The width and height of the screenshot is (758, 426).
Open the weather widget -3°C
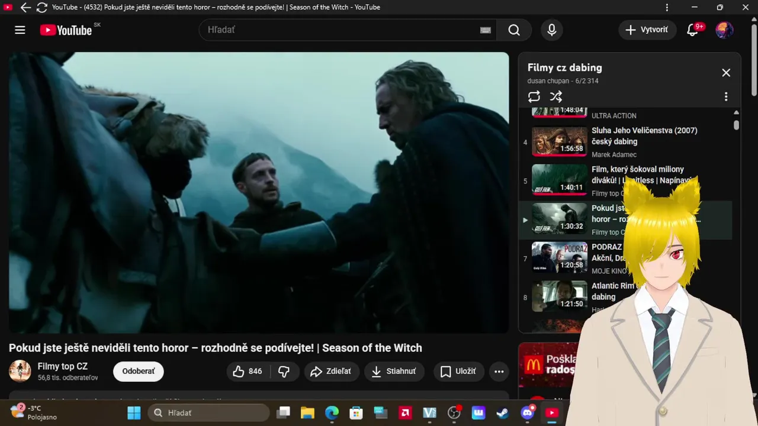tap(34, 412)
